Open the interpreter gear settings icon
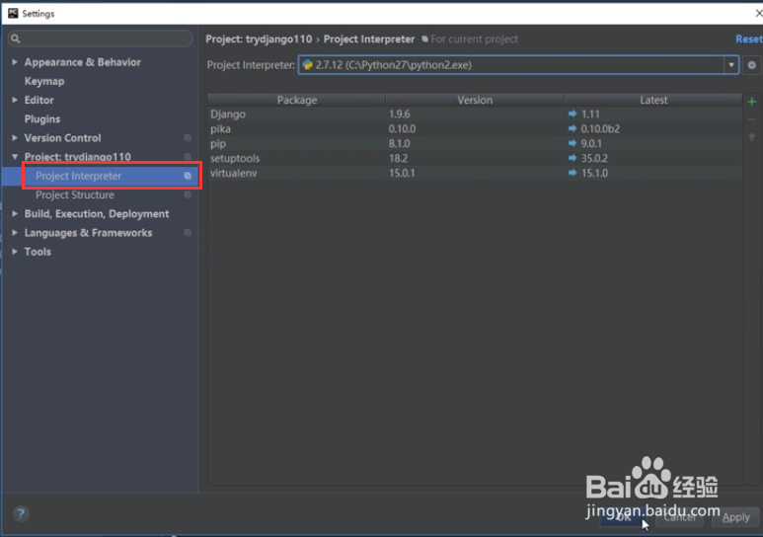 click(x=752, y=65)
